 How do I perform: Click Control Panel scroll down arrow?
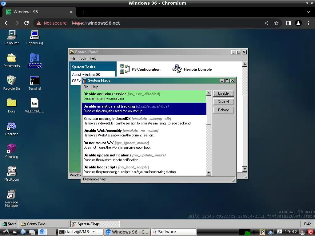point(245,169)
